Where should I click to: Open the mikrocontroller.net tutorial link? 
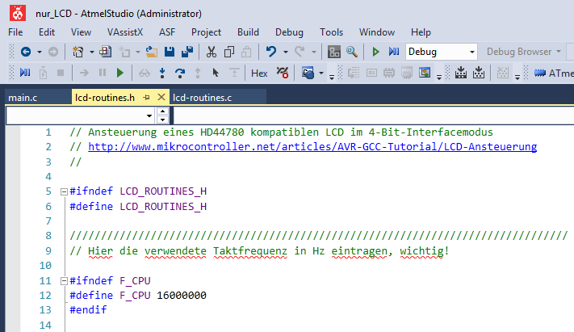(312, 147)
